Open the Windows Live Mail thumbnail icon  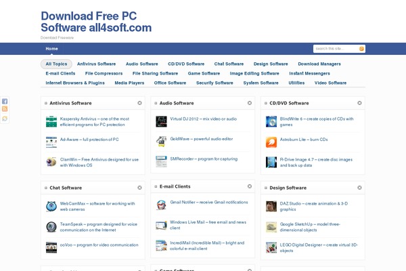[x=161, y=225]
